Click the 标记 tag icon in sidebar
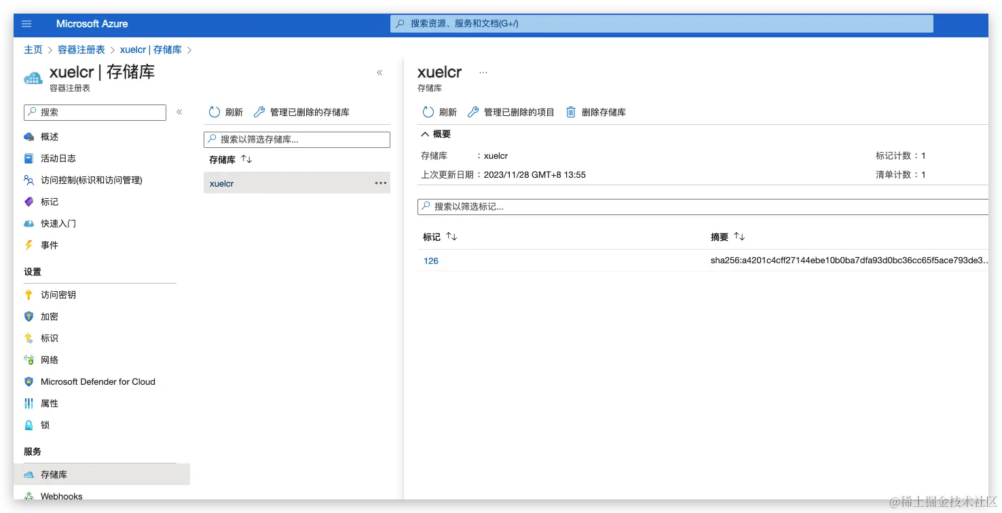Viewport: 1002px width, 513px height. tap(29, 202)
